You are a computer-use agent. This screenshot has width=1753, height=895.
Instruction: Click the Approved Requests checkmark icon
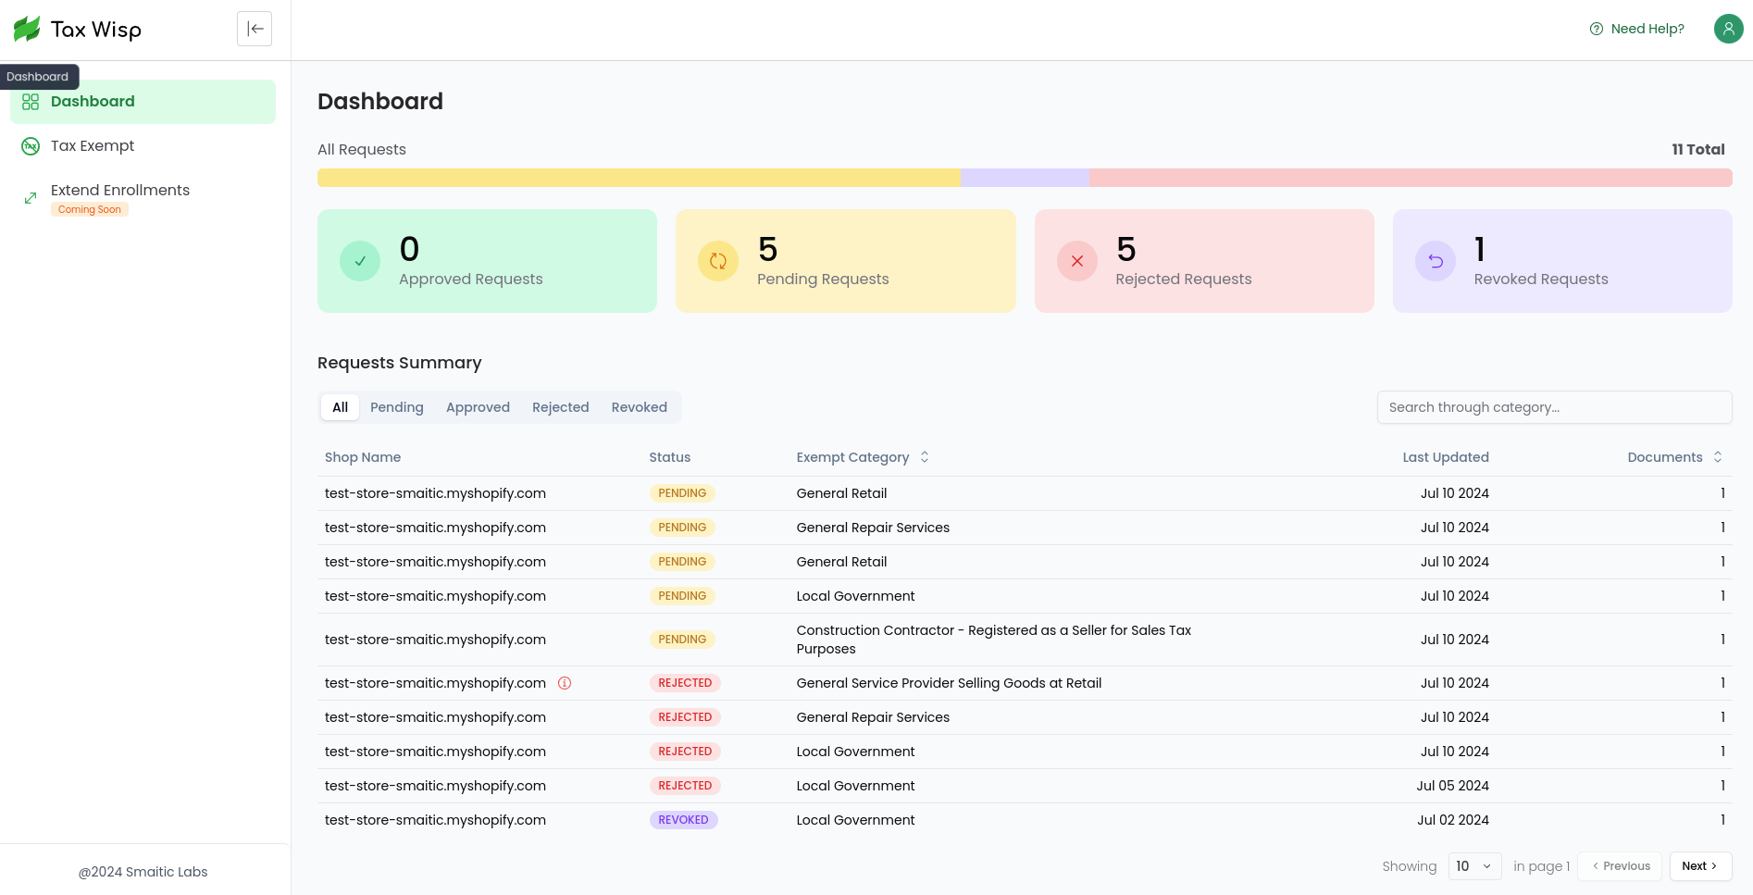click(x=360, y=261)
